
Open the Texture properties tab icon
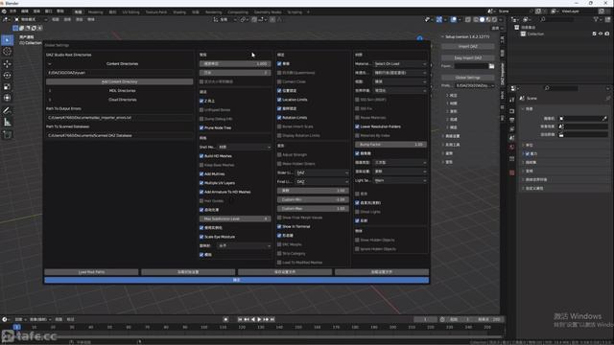point(511,172)
